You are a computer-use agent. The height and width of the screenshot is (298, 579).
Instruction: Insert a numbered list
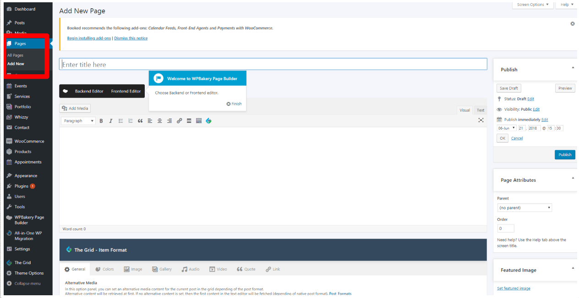pos(130,121)
